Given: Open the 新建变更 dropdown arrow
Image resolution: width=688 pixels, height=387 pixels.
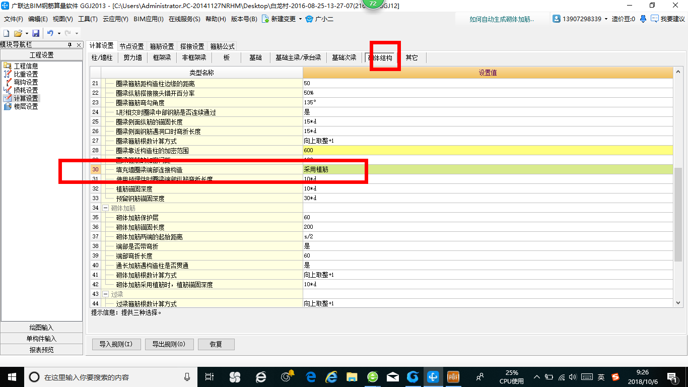Looking at the screenshot, I should click(301, 19).
